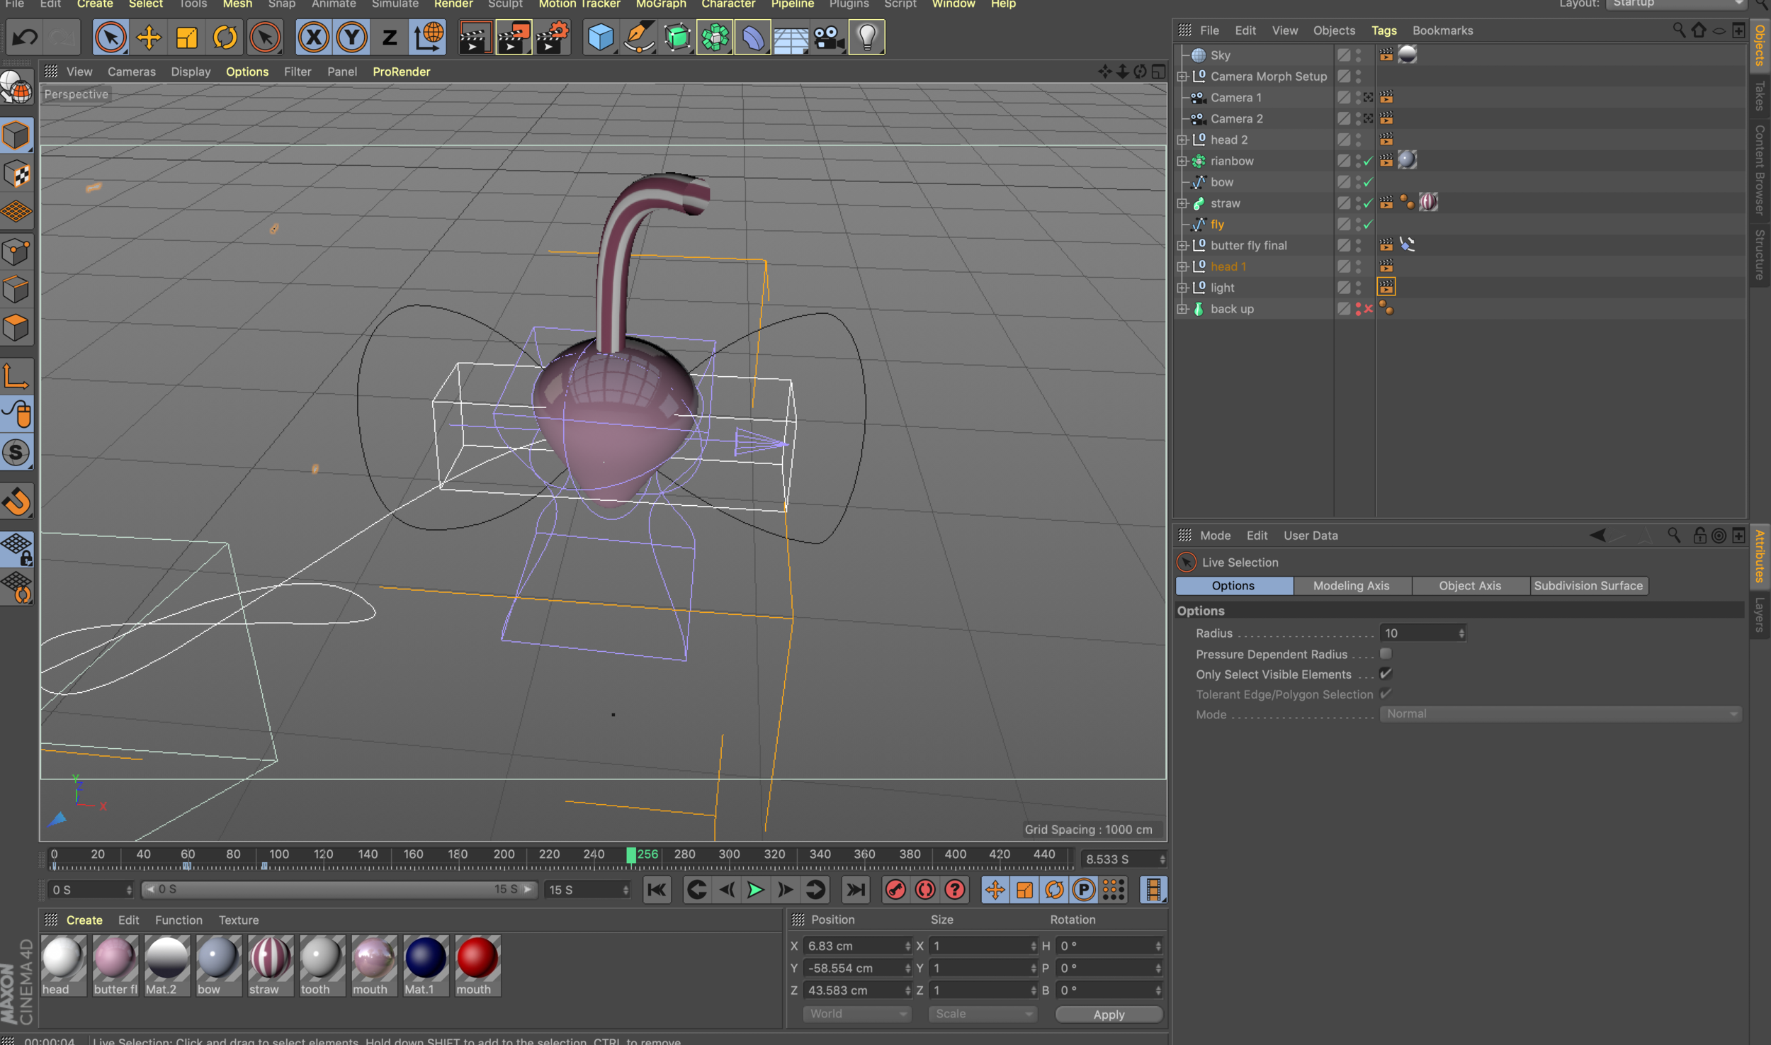Image resolution: width=1771 pixels, height=1045 pixels.
Task: Click Render to Picture Viewer icon
Action: (514, 37)
